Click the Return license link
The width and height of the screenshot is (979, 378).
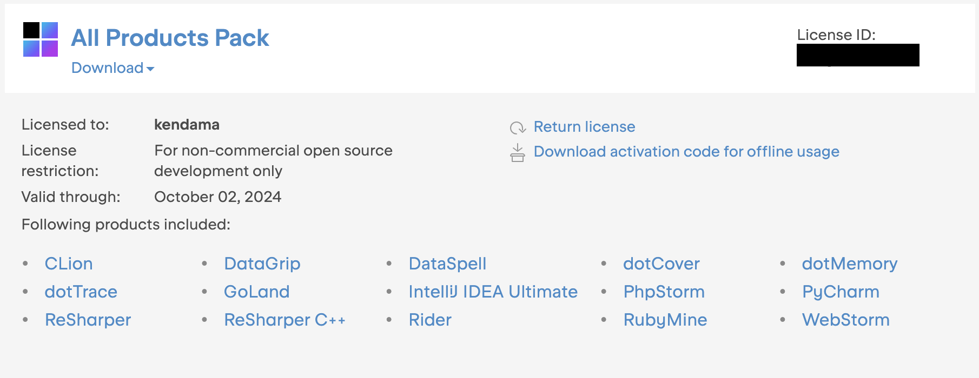click(x=584, y=126)
